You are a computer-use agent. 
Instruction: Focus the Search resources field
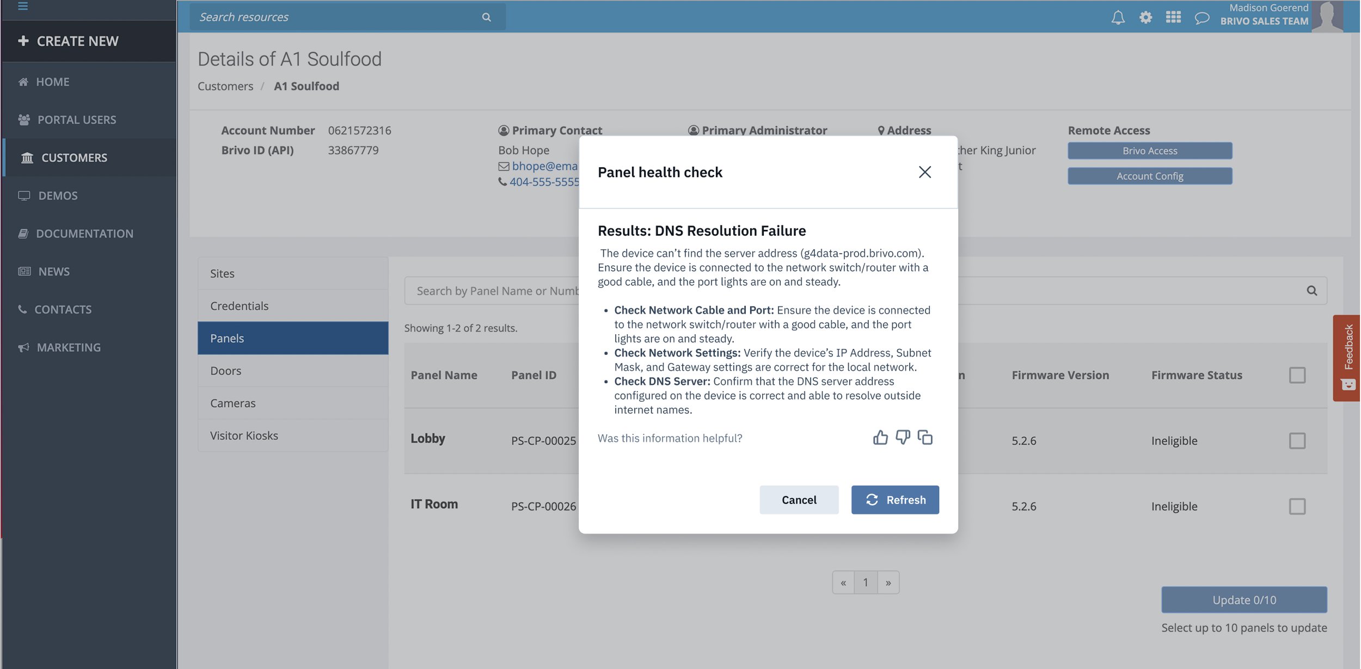click(338, 17)
